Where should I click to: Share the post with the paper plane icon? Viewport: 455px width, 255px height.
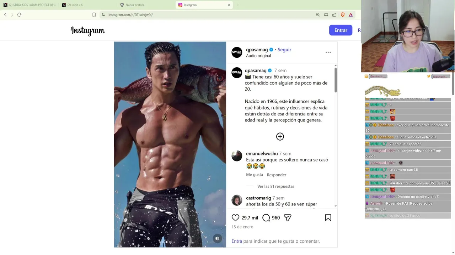(288, 218)
